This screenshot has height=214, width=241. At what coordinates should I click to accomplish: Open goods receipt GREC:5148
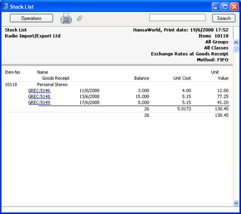coord(39,97)
